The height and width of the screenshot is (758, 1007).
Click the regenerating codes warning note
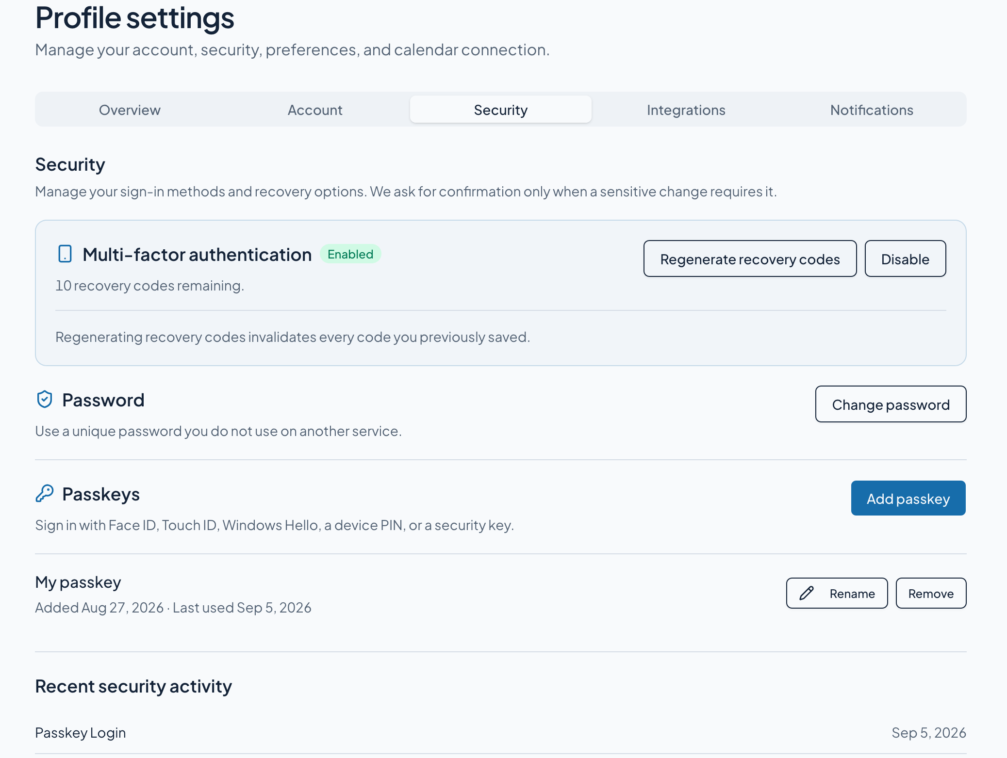click(x=293, y=337)
